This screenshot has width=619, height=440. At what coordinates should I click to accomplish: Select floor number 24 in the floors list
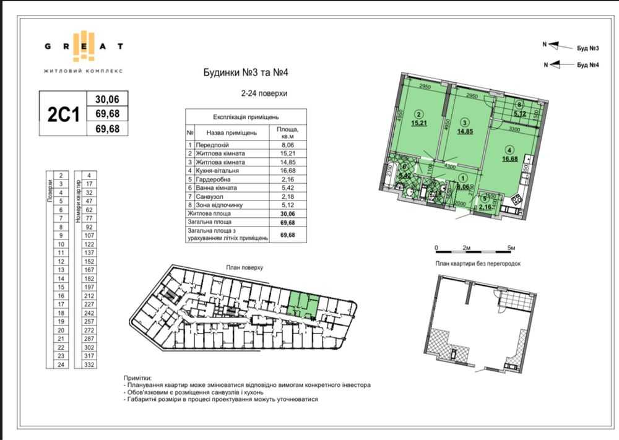[61, 365]
